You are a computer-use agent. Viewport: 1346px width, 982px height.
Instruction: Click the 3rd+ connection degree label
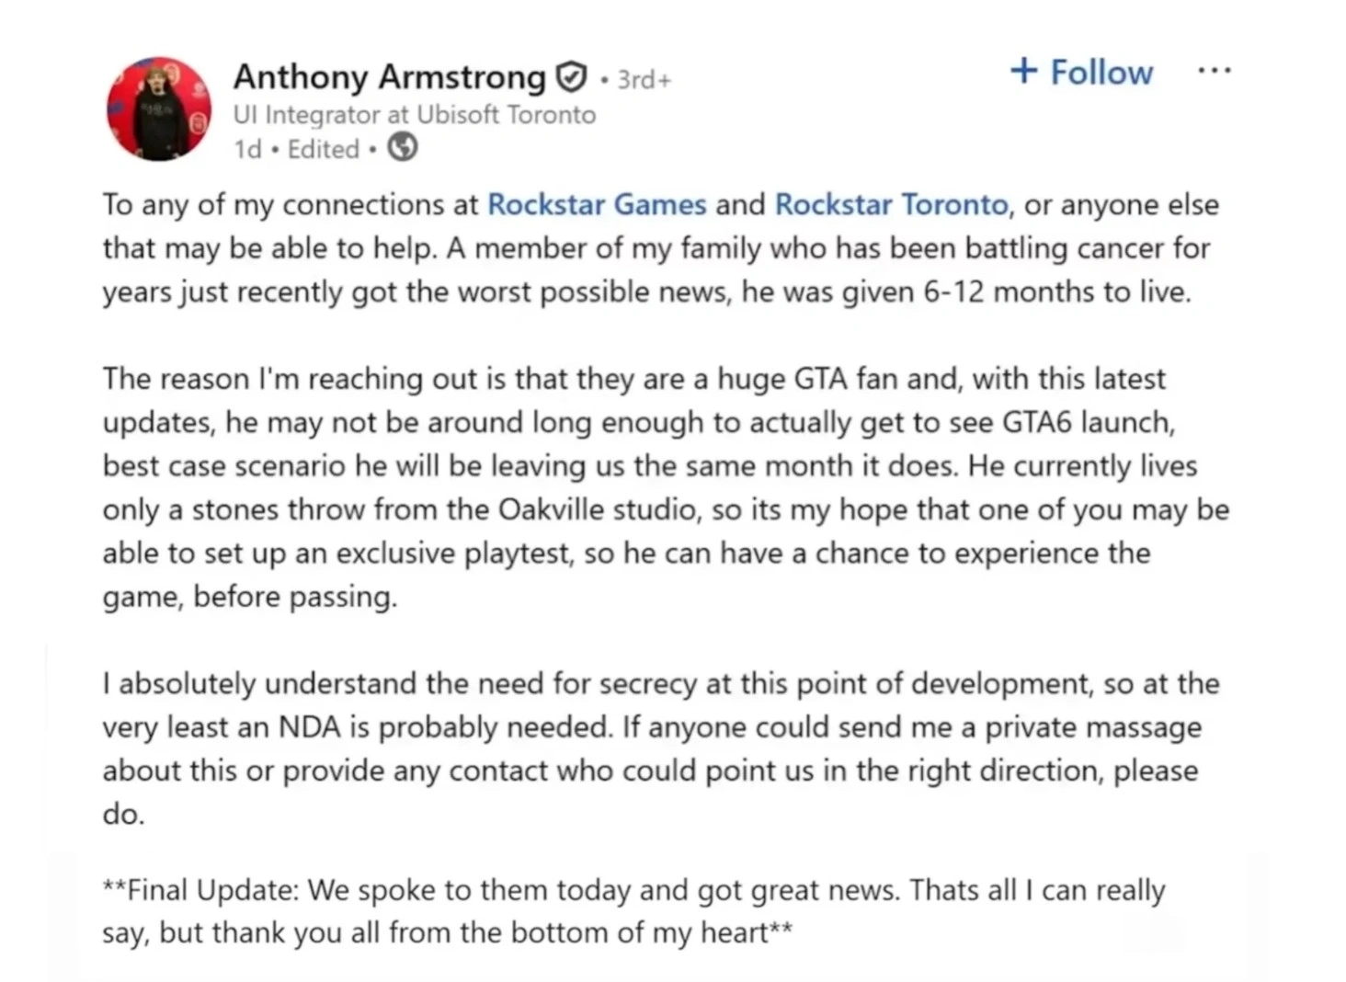click(x=644, y=80)
